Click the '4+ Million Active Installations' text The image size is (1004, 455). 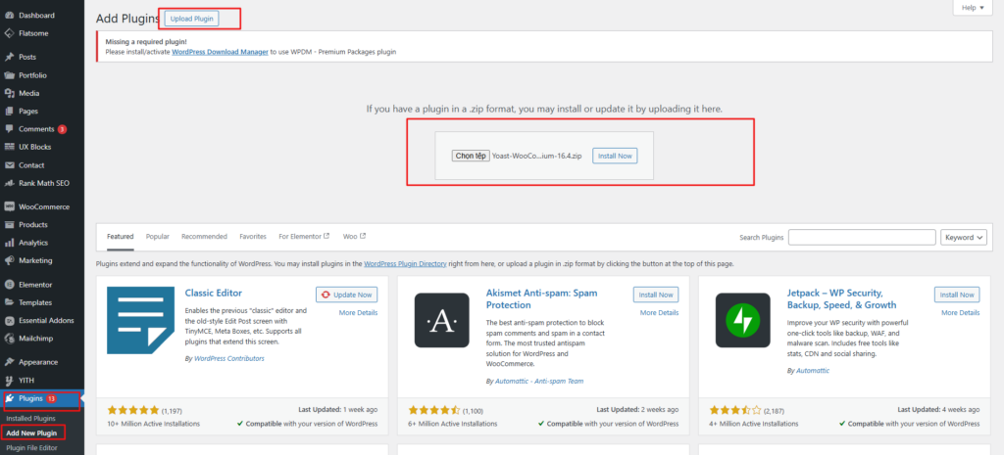(x=754, y=424)
